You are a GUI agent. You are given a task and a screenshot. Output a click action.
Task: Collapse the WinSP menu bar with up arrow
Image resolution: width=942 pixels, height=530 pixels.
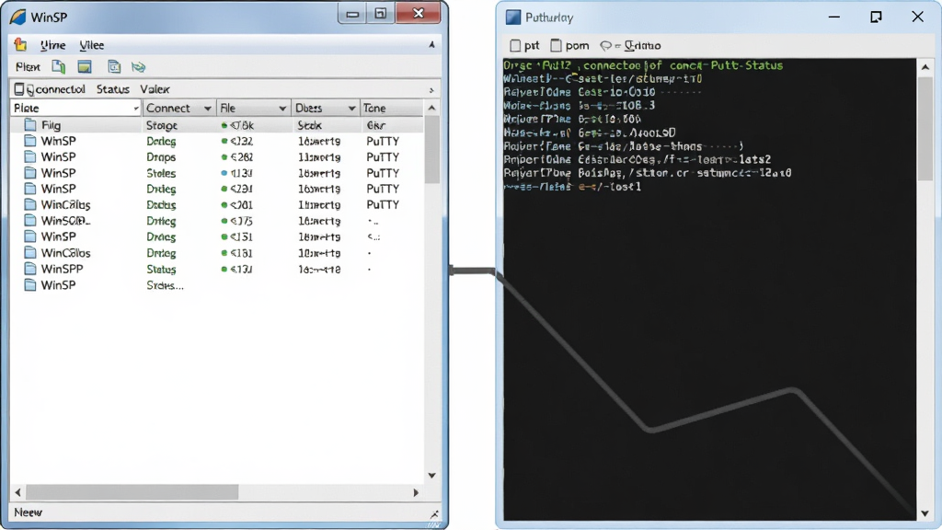pos(431,44)
